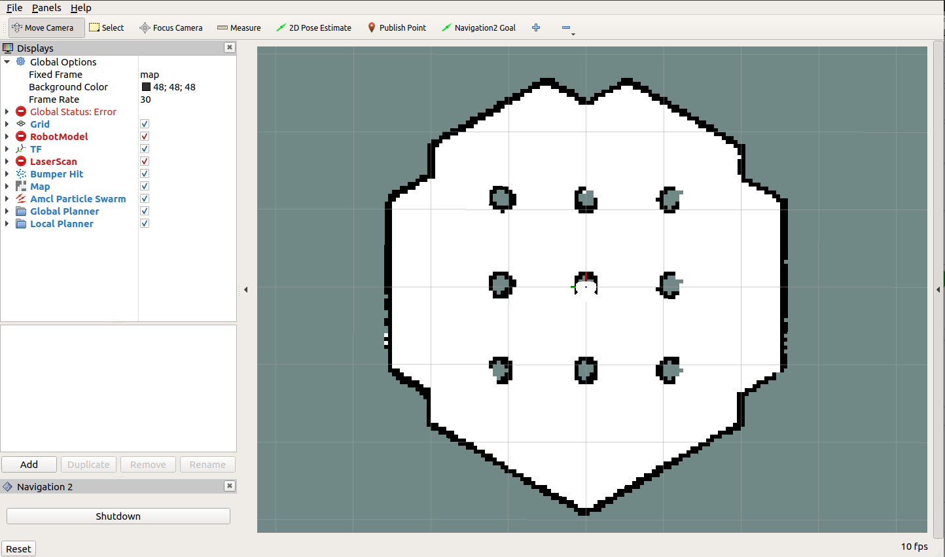945x557 pixels.
Task: Toggle Amcl Particle Swarm checkbox
Action: (145, 198)
